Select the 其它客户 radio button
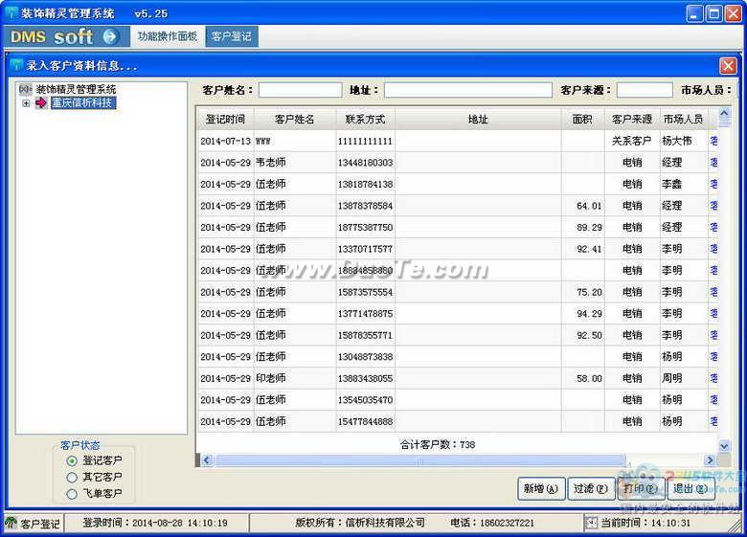This screenshot has width=747, height=537. (x=72, y=477)
